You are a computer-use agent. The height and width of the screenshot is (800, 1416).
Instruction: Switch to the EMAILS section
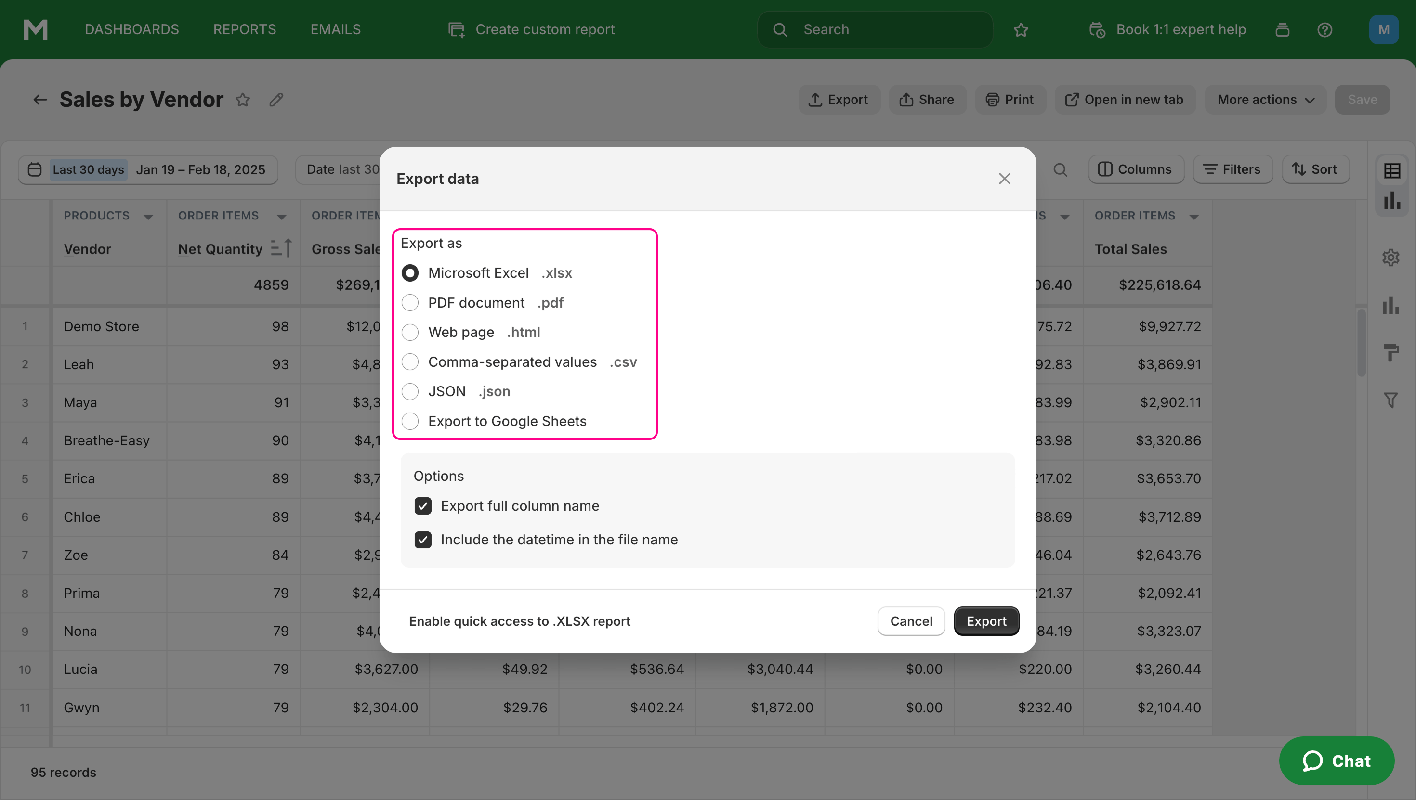335,29
